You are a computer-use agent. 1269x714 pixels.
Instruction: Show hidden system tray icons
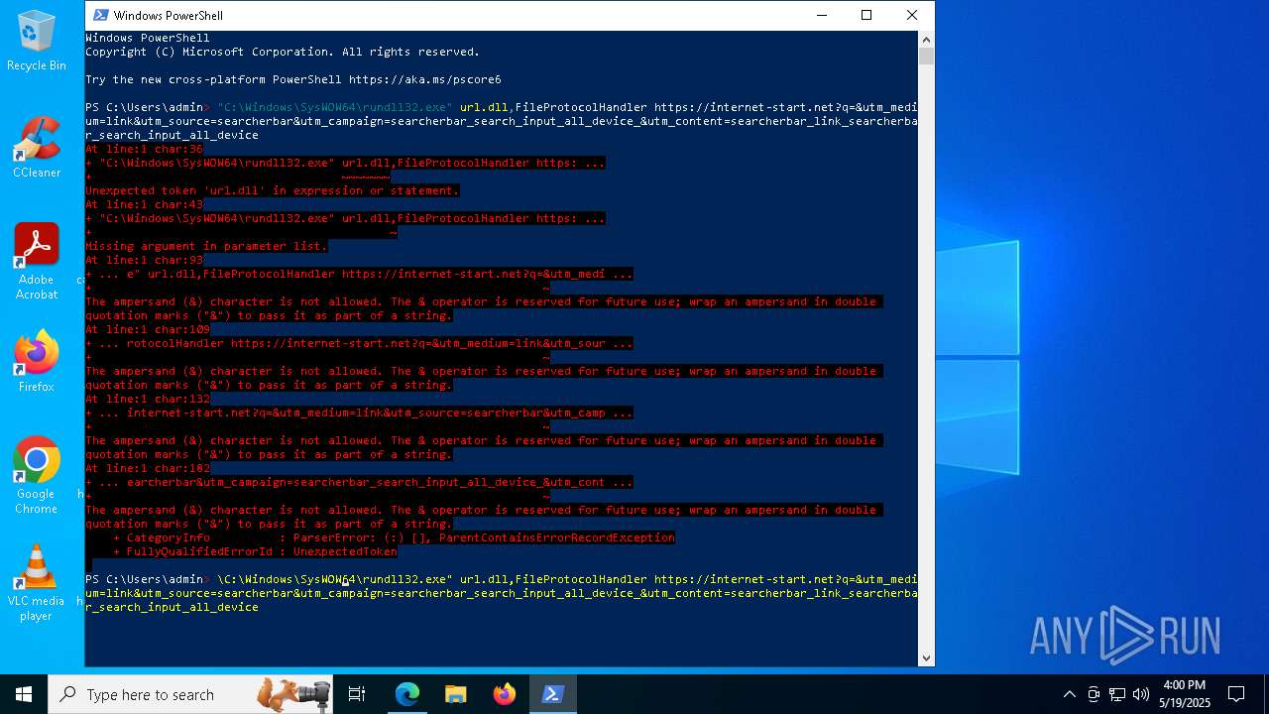pos(1069,694)
